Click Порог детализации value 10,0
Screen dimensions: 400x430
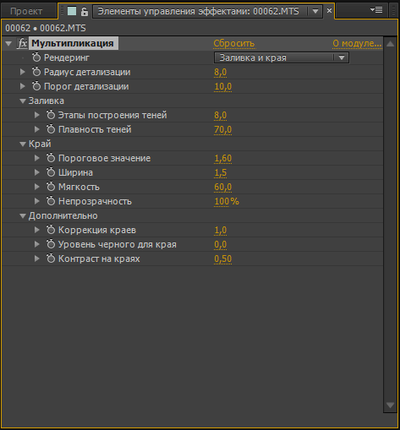point(223,86)
